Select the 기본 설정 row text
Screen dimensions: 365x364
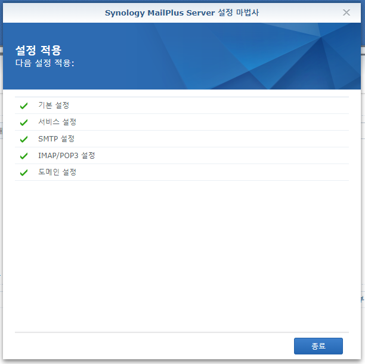click(54, 105)
